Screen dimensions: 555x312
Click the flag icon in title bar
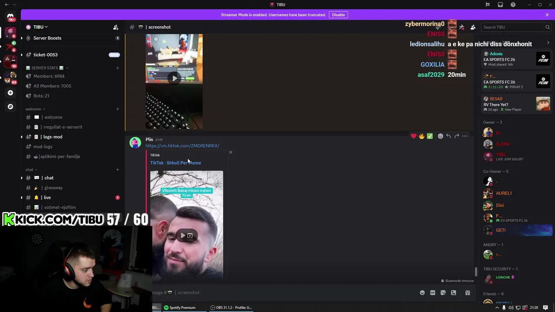(488, 4)
